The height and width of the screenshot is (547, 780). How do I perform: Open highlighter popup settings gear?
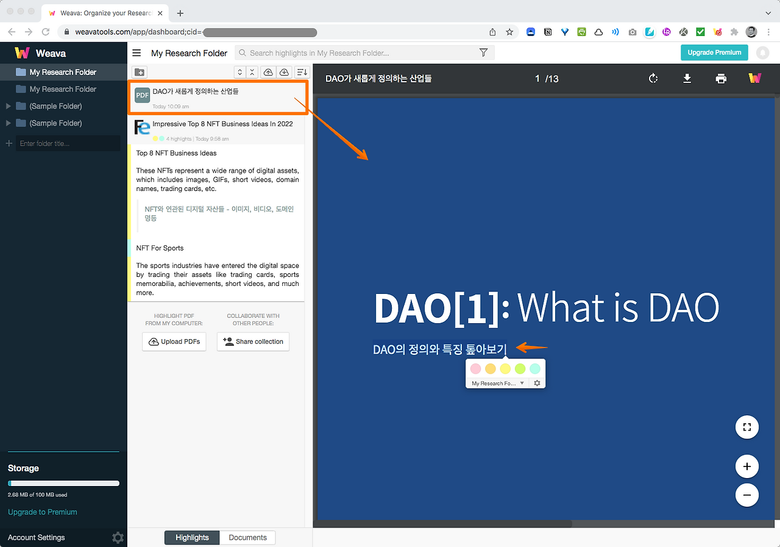[x=537, y=383]
